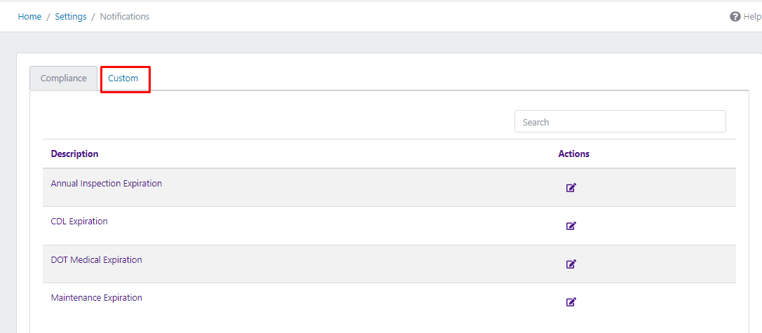
Task: Click the Notifications breadcrumb item
Action: 124,17
